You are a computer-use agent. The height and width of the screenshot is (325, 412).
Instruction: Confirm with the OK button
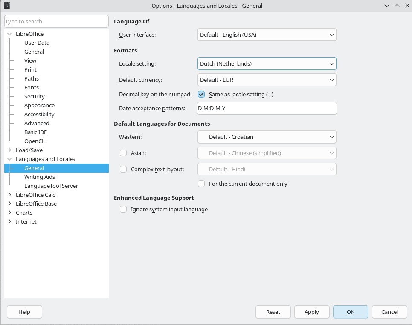(x=351, y=312)
